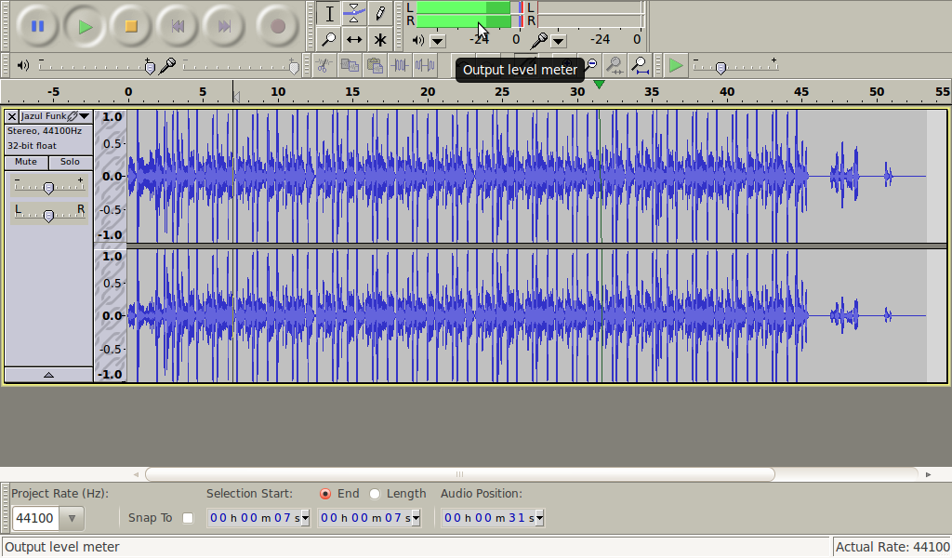The width and height of the screenshot is (952, 558).
Task: Select the End radio button
Action: tap(325, 494)
